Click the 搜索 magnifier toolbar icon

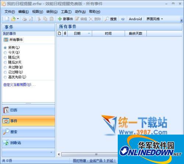tap(107, 19)
